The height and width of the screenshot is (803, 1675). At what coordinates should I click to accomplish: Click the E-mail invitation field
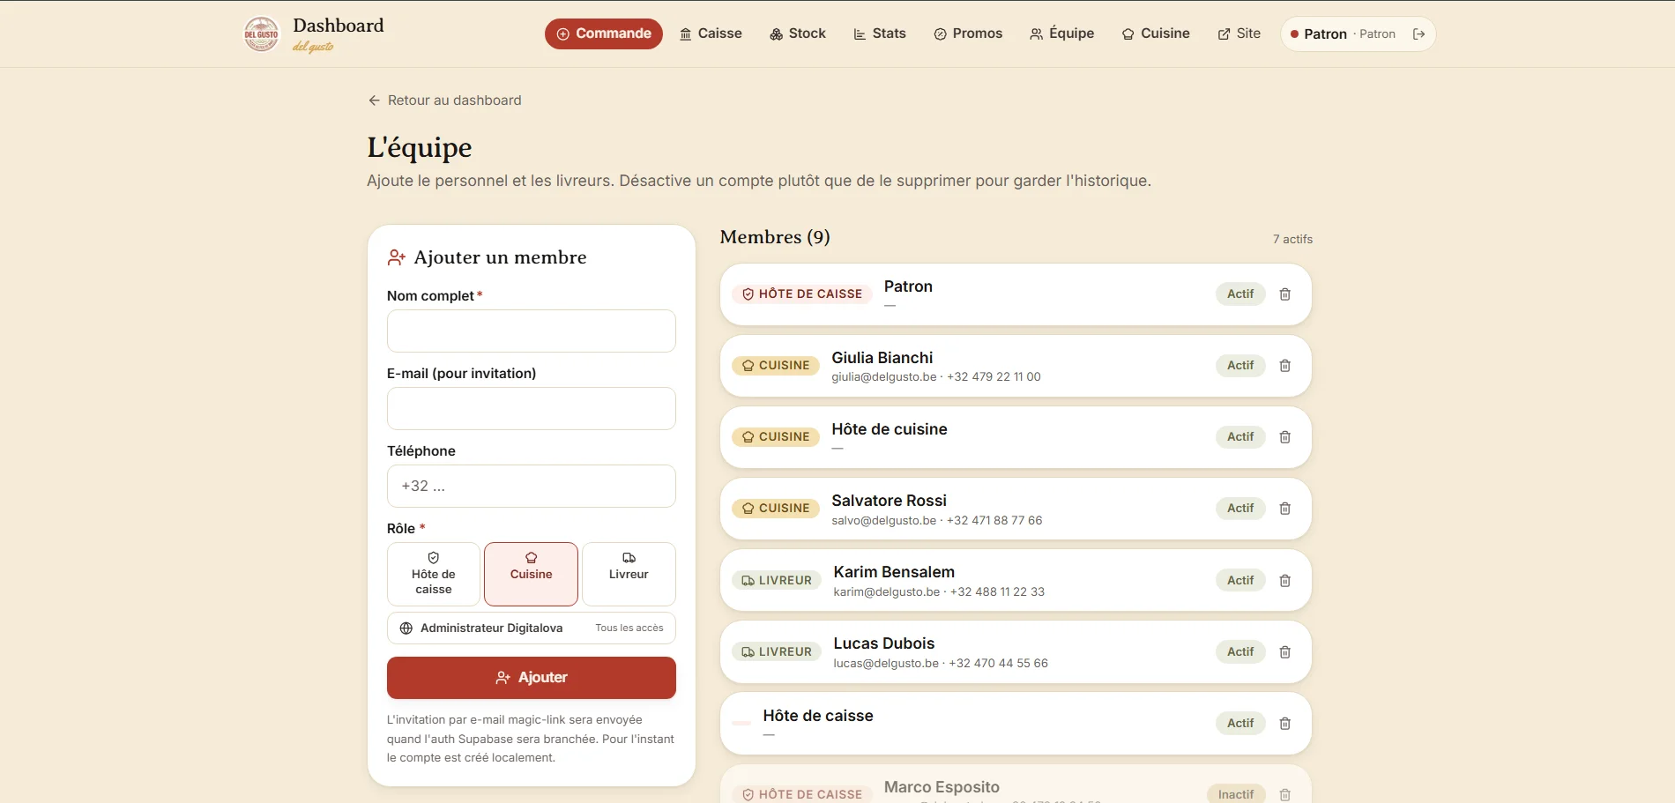(x=531, y=409)
